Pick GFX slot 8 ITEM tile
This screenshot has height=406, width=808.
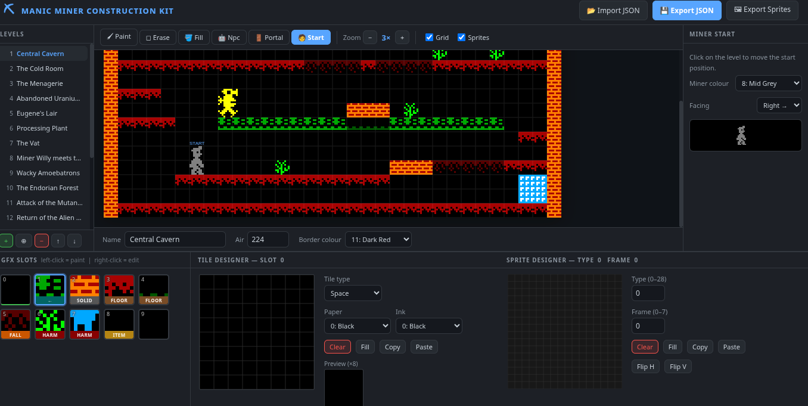[119, 324]
